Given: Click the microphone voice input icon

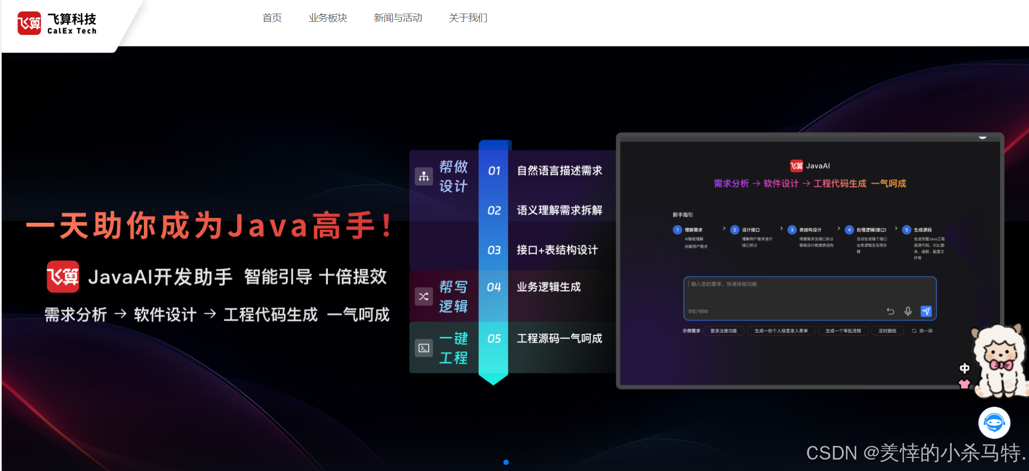Looking at the screenshot, I should (908, 311).
